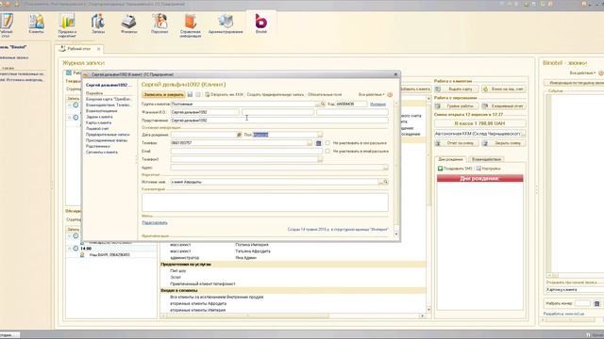Enable Не участвовать в email рассылке checkbox
Image resolution: width=604 pixels, height=339 pixels.
[327, 152]
